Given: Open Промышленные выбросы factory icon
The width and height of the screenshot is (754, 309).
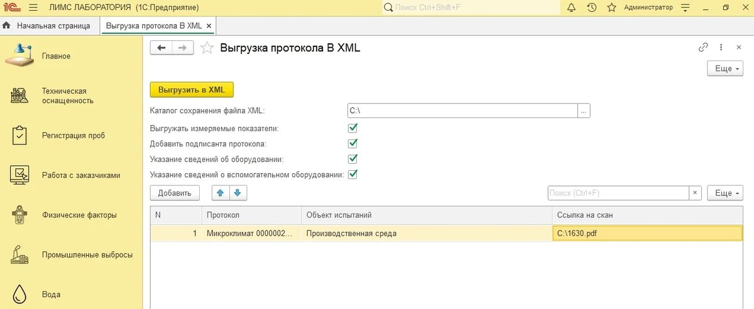Looking at the screenshot, I should tap(20, 254).
